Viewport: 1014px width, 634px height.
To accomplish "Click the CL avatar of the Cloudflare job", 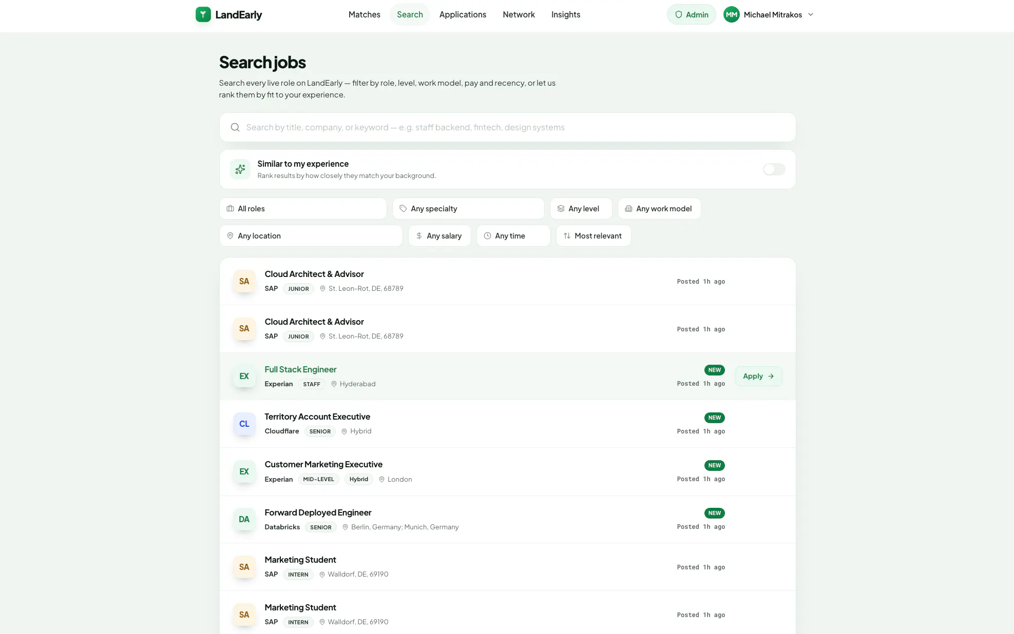I will tap(244, 424).
